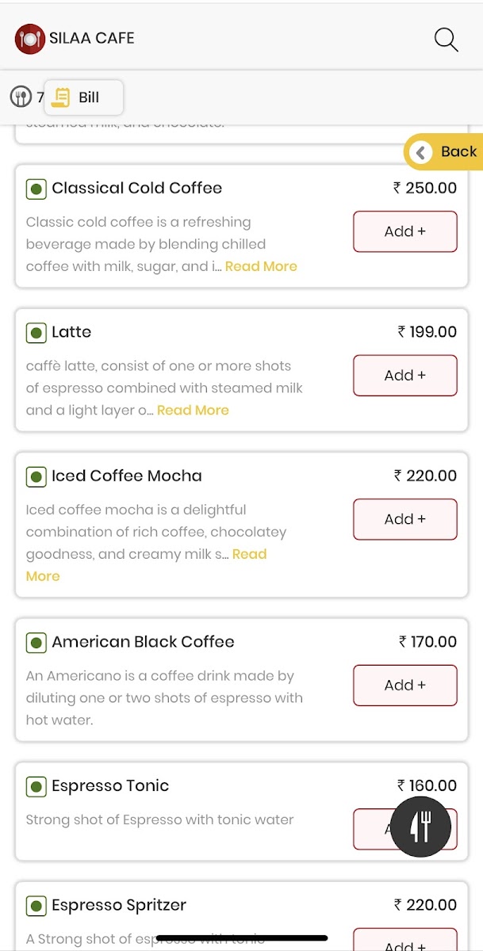Viewport: 483px width, 951px height.
Task: Add Latte to the order
Action: click(404, 376)
